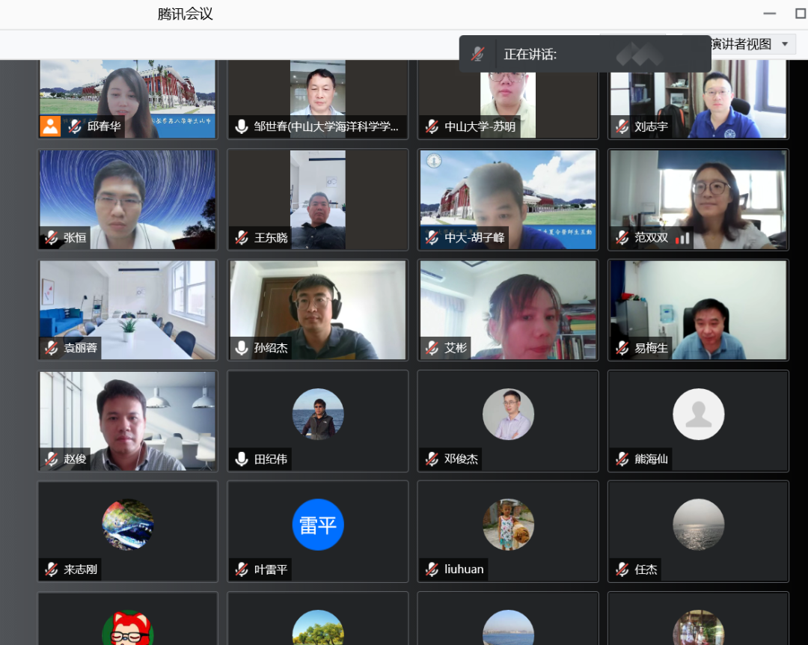The width and height of the screenshot is (808, 645).
Task: Click the active microphone icon for 田纪伟
Action: pyautogui.click(x=241, y=459)
